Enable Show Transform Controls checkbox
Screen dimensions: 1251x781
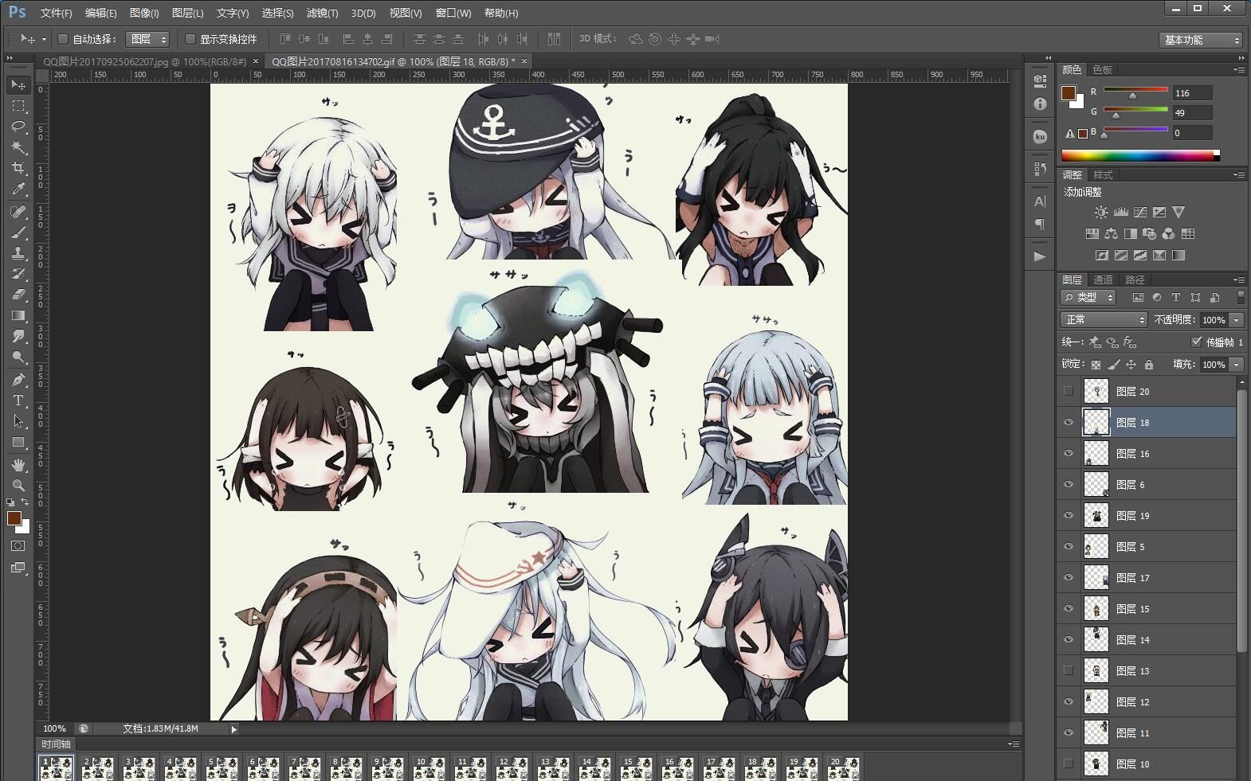190,39
